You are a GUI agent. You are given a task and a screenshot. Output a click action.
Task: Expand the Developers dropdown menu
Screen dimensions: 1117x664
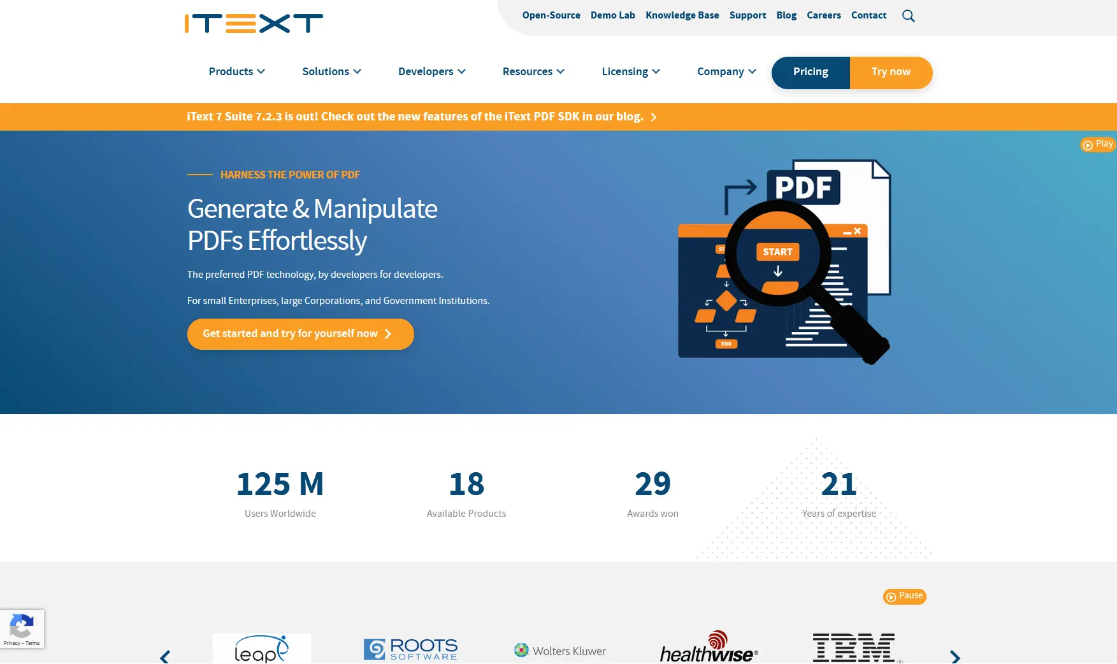432,71
